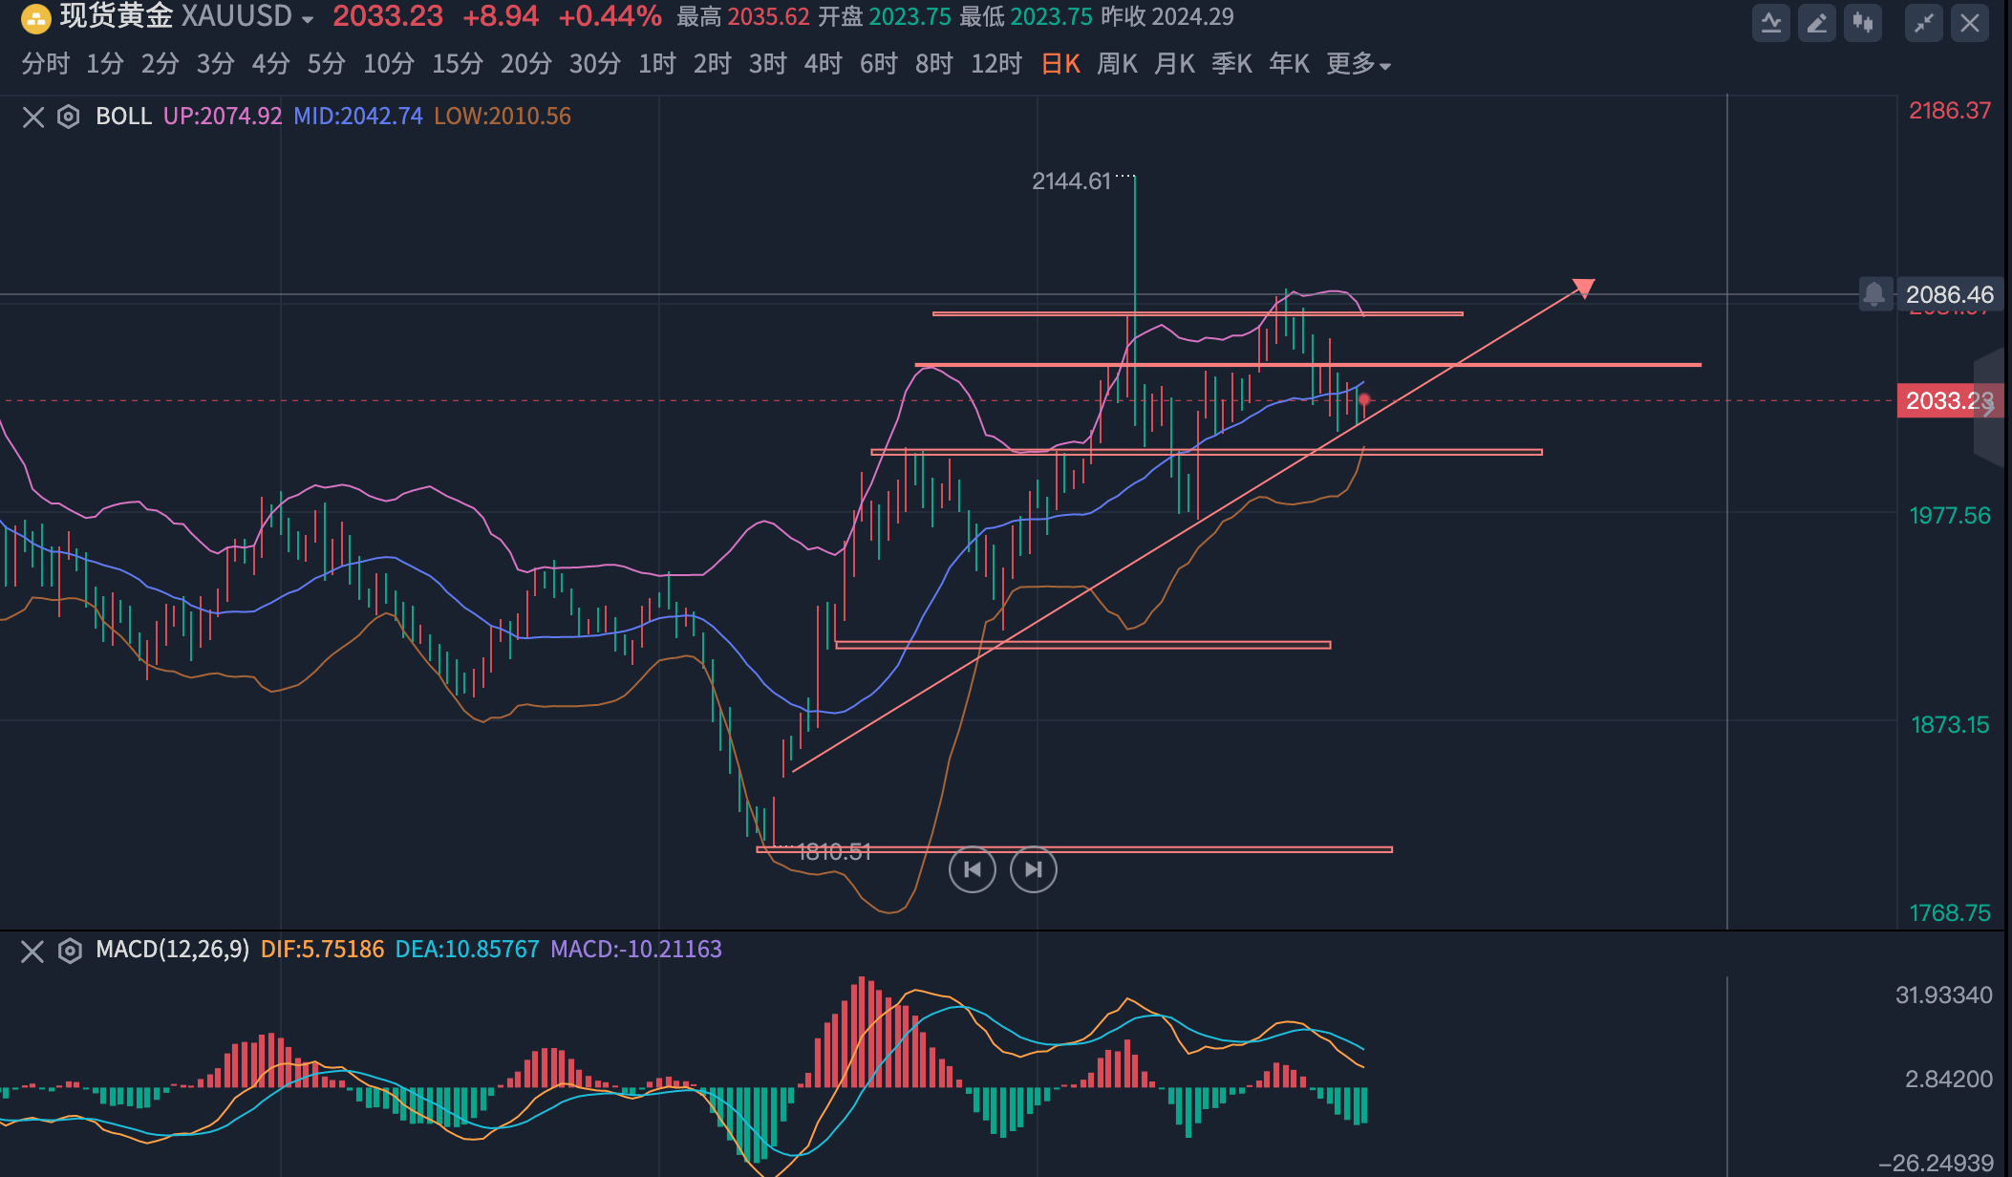2012x1177 pixels.
Task: Open the indicator line chart icon
Action: pos(1770,23)
